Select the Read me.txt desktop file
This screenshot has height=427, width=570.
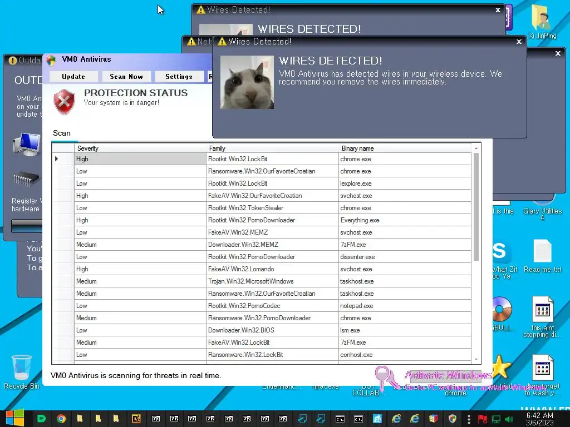point(542,256)
